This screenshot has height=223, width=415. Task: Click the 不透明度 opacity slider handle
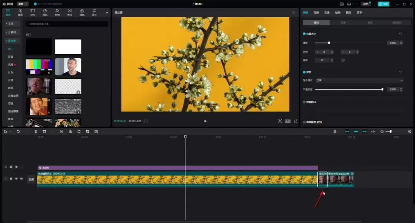click(x=382, y=89)
